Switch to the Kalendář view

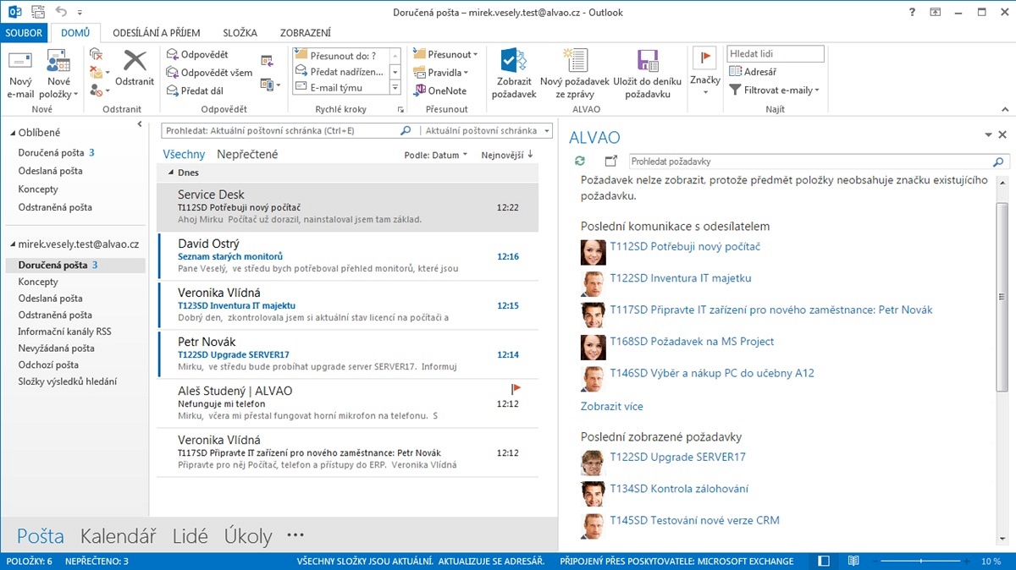[119, 535]
